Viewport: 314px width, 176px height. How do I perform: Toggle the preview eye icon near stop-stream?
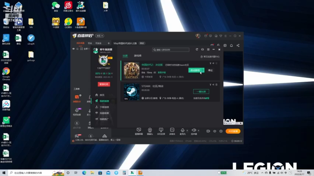(215, 131)
